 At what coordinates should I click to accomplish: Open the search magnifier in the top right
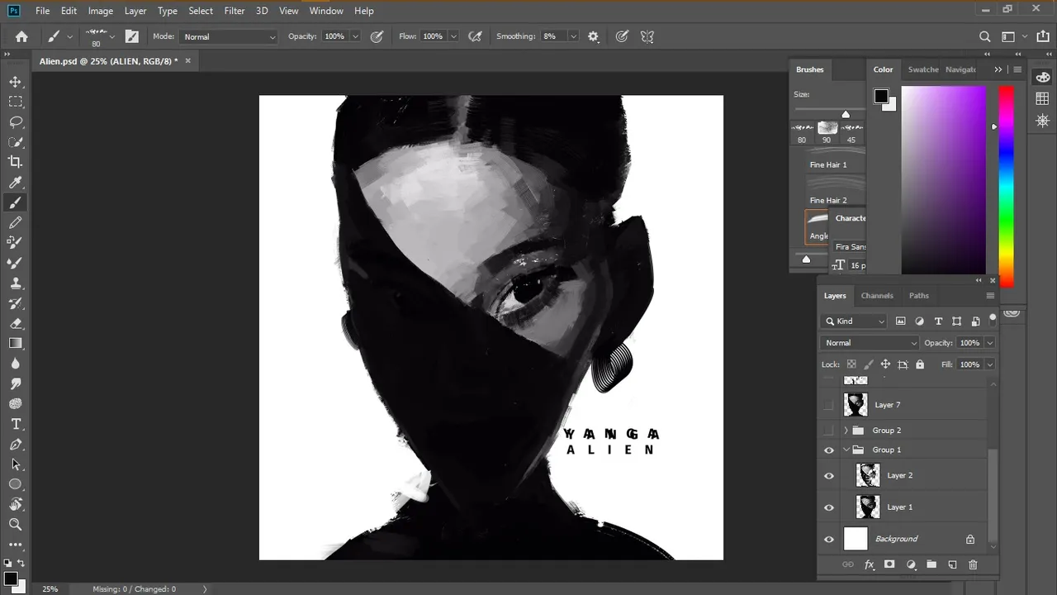pos(984,36)
